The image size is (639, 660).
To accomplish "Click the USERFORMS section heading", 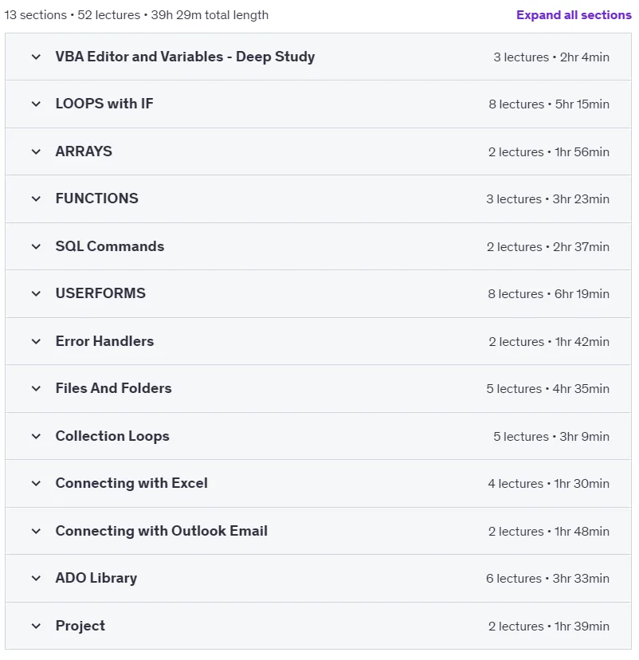I will click(100, 293).
